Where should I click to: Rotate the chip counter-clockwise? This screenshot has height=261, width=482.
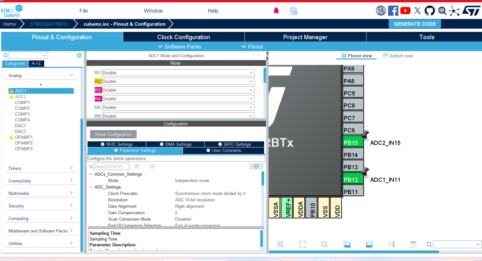point(369,244)
